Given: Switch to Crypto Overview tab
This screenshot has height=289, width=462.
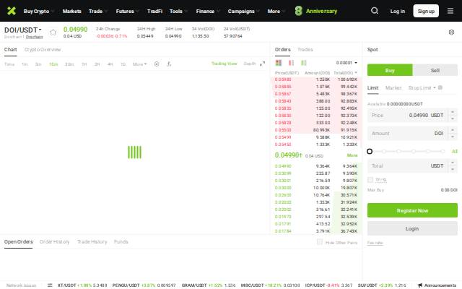Looking at the screenshot, I should click(43, 50).
